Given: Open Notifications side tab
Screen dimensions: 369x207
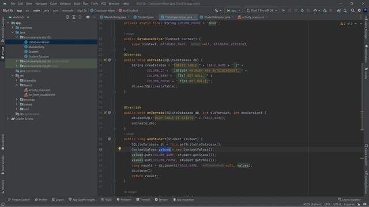Looking at the screenshot, I should (x=366, y=53).
